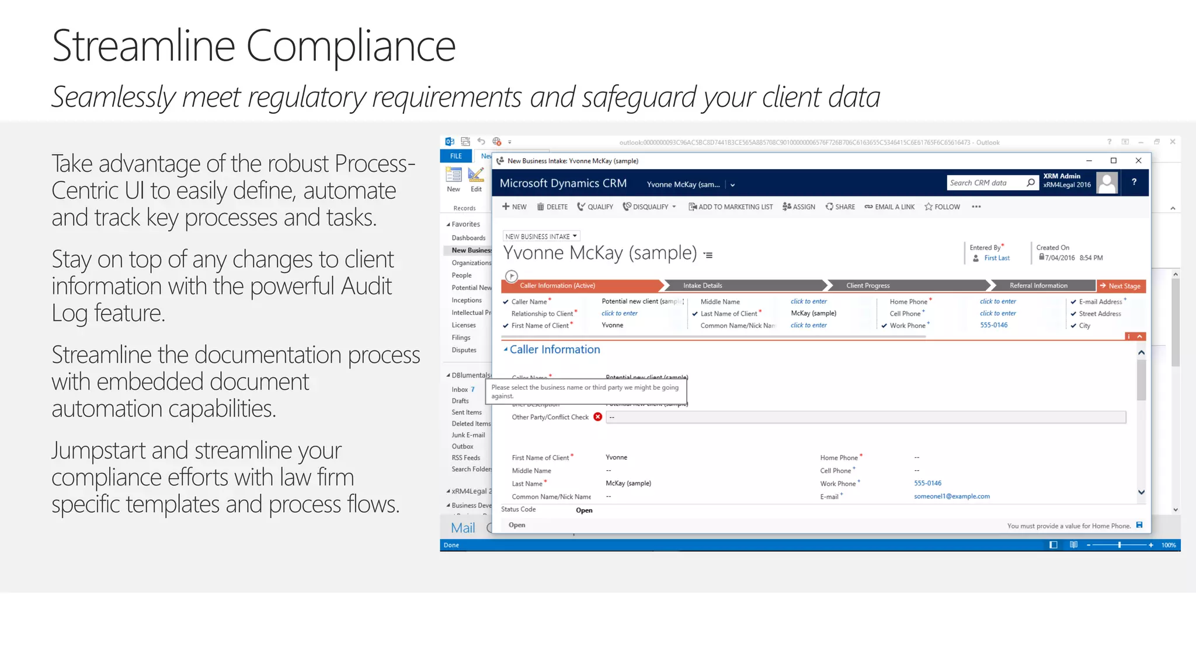1196x672 pixels.
Task: Open the Disputes folder
Action: click(x=464, y=350)
